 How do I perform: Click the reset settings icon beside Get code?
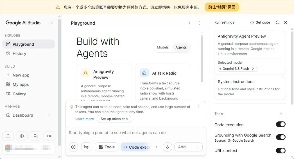pyautogui.click(x=278, y=22)
